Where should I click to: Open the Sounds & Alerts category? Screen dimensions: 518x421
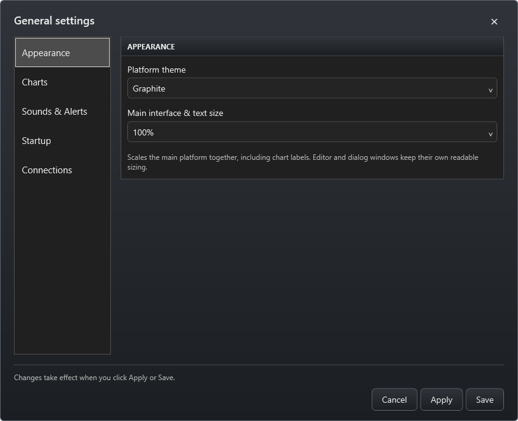point(62,112)
